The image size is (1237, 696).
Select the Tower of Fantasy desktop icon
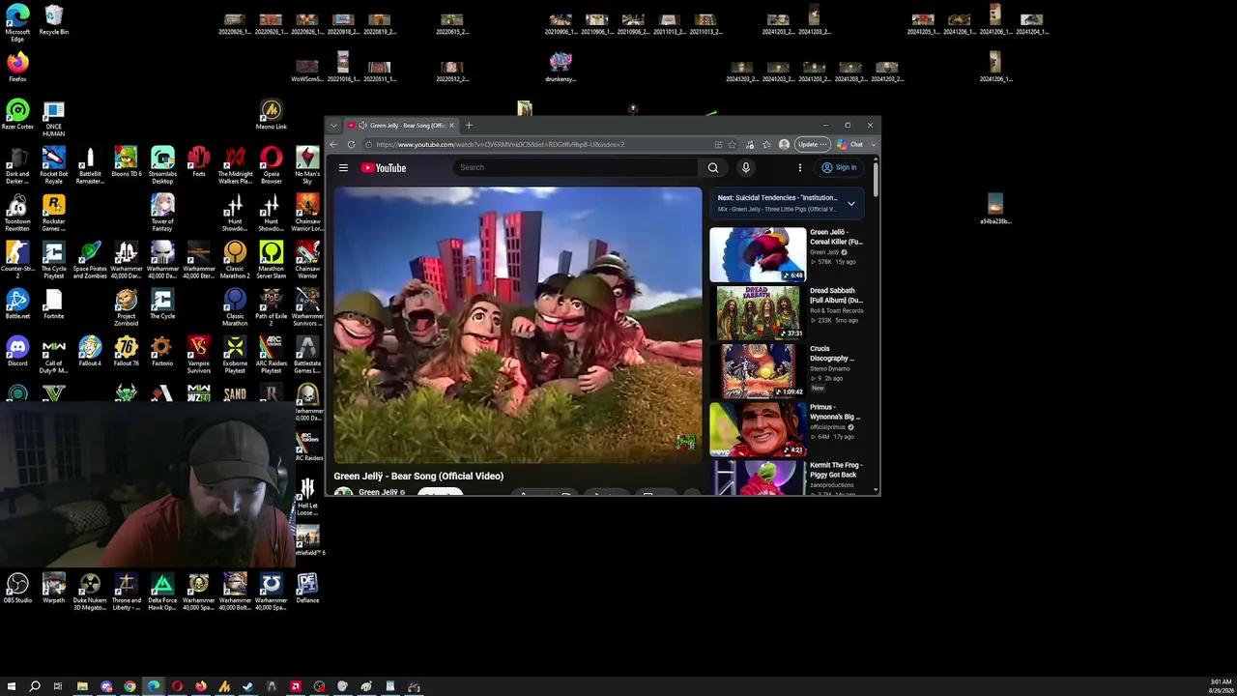[162, 213]
